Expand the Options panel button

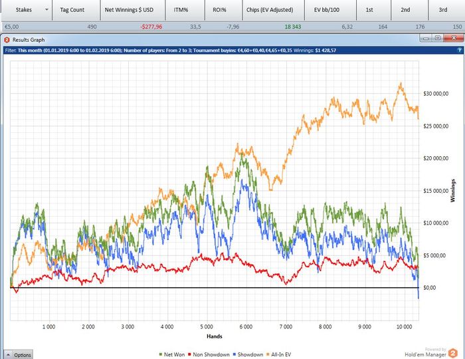pyautogui.click(x=19, y=355)
